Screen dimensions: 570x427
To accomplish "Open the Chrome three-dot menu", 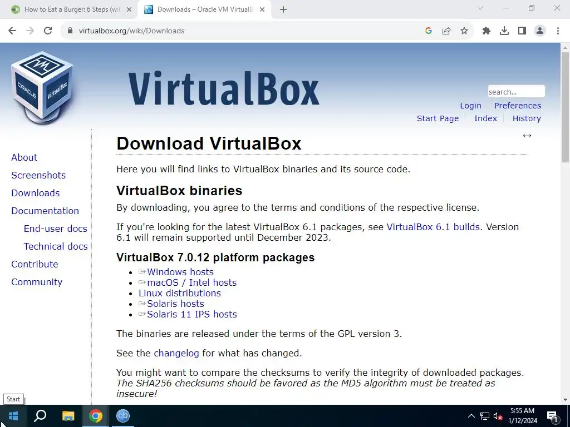I will click(x=558, y=31).
